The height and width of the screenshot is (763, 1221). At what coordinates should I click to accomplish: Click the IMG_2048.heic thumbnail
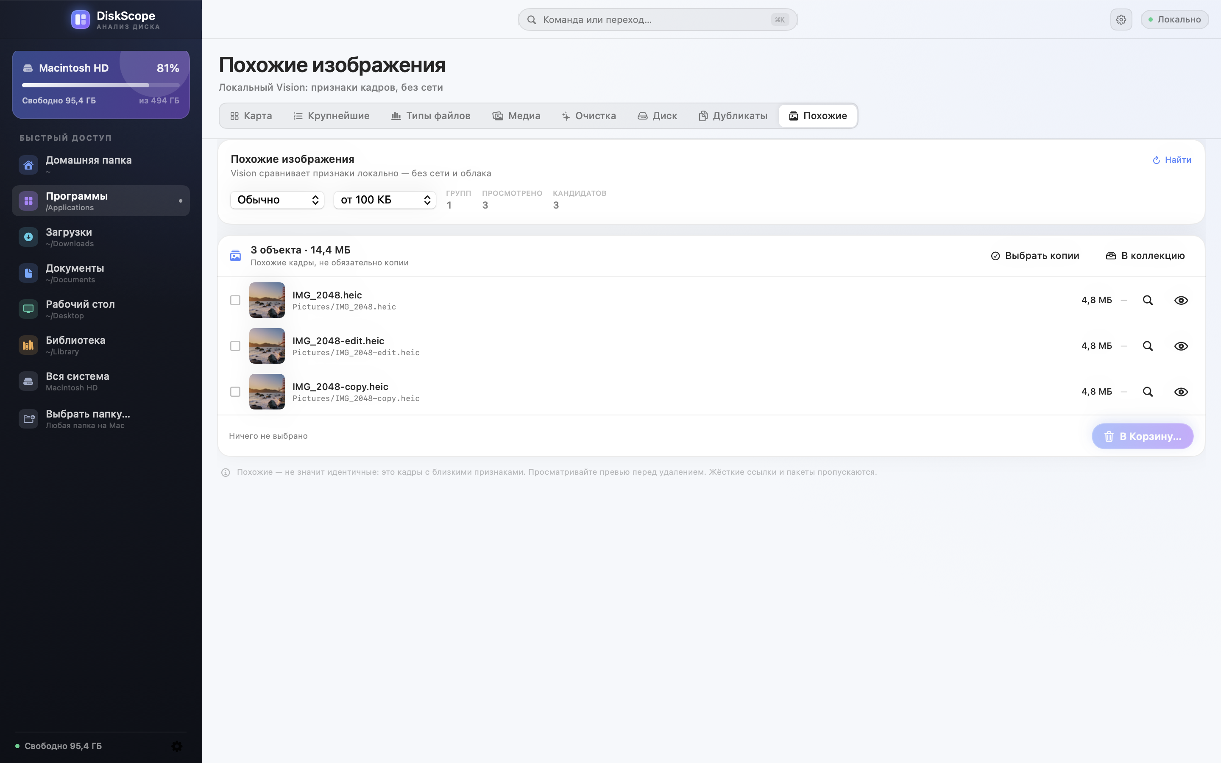coord(267,300)
